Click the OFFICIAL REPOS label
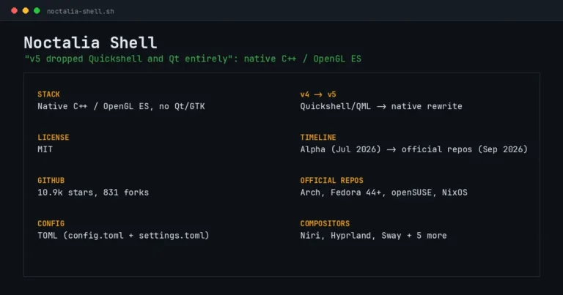The width and height of the screenshot is (563, 295). point(332,180)
